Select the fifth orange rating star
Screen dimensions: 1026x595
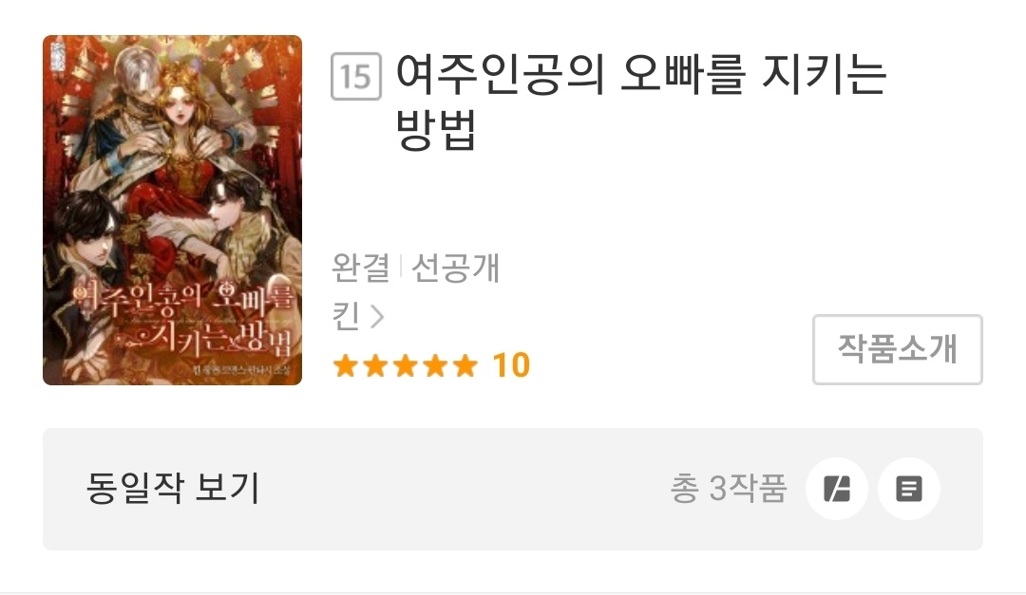[465, 365]
